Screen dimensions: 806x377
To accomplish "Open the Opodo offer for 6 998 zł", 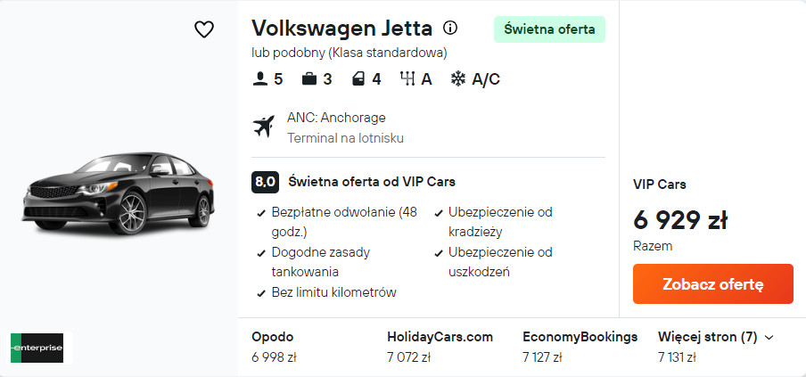I will point(274,347).
